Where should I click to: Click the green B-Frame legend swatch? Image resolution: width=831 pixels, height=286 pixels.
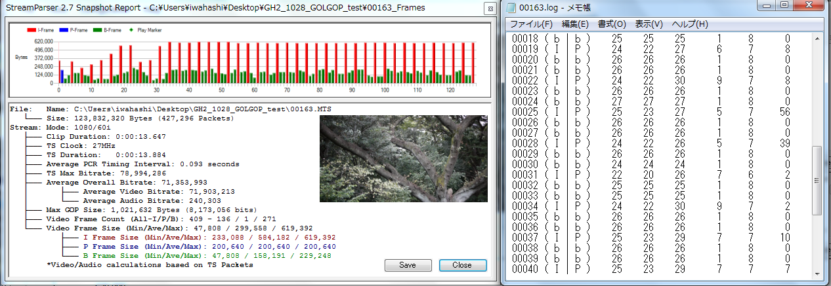point(97,30)
